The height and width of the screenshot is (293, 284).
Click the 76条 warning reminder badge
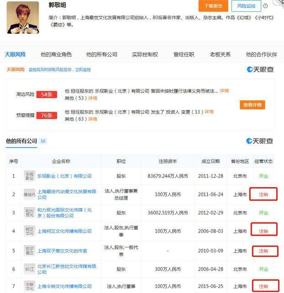coord(47,115)
